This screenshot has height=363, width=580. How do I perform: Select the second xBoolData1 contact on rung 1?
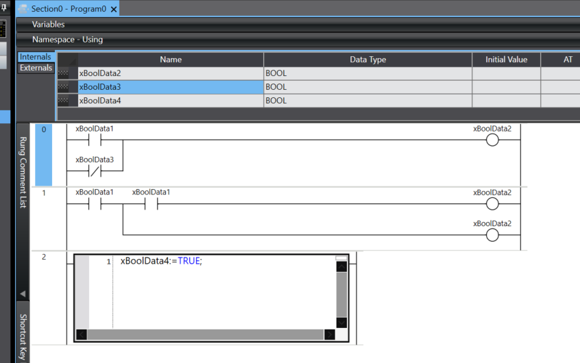[151, 204]
